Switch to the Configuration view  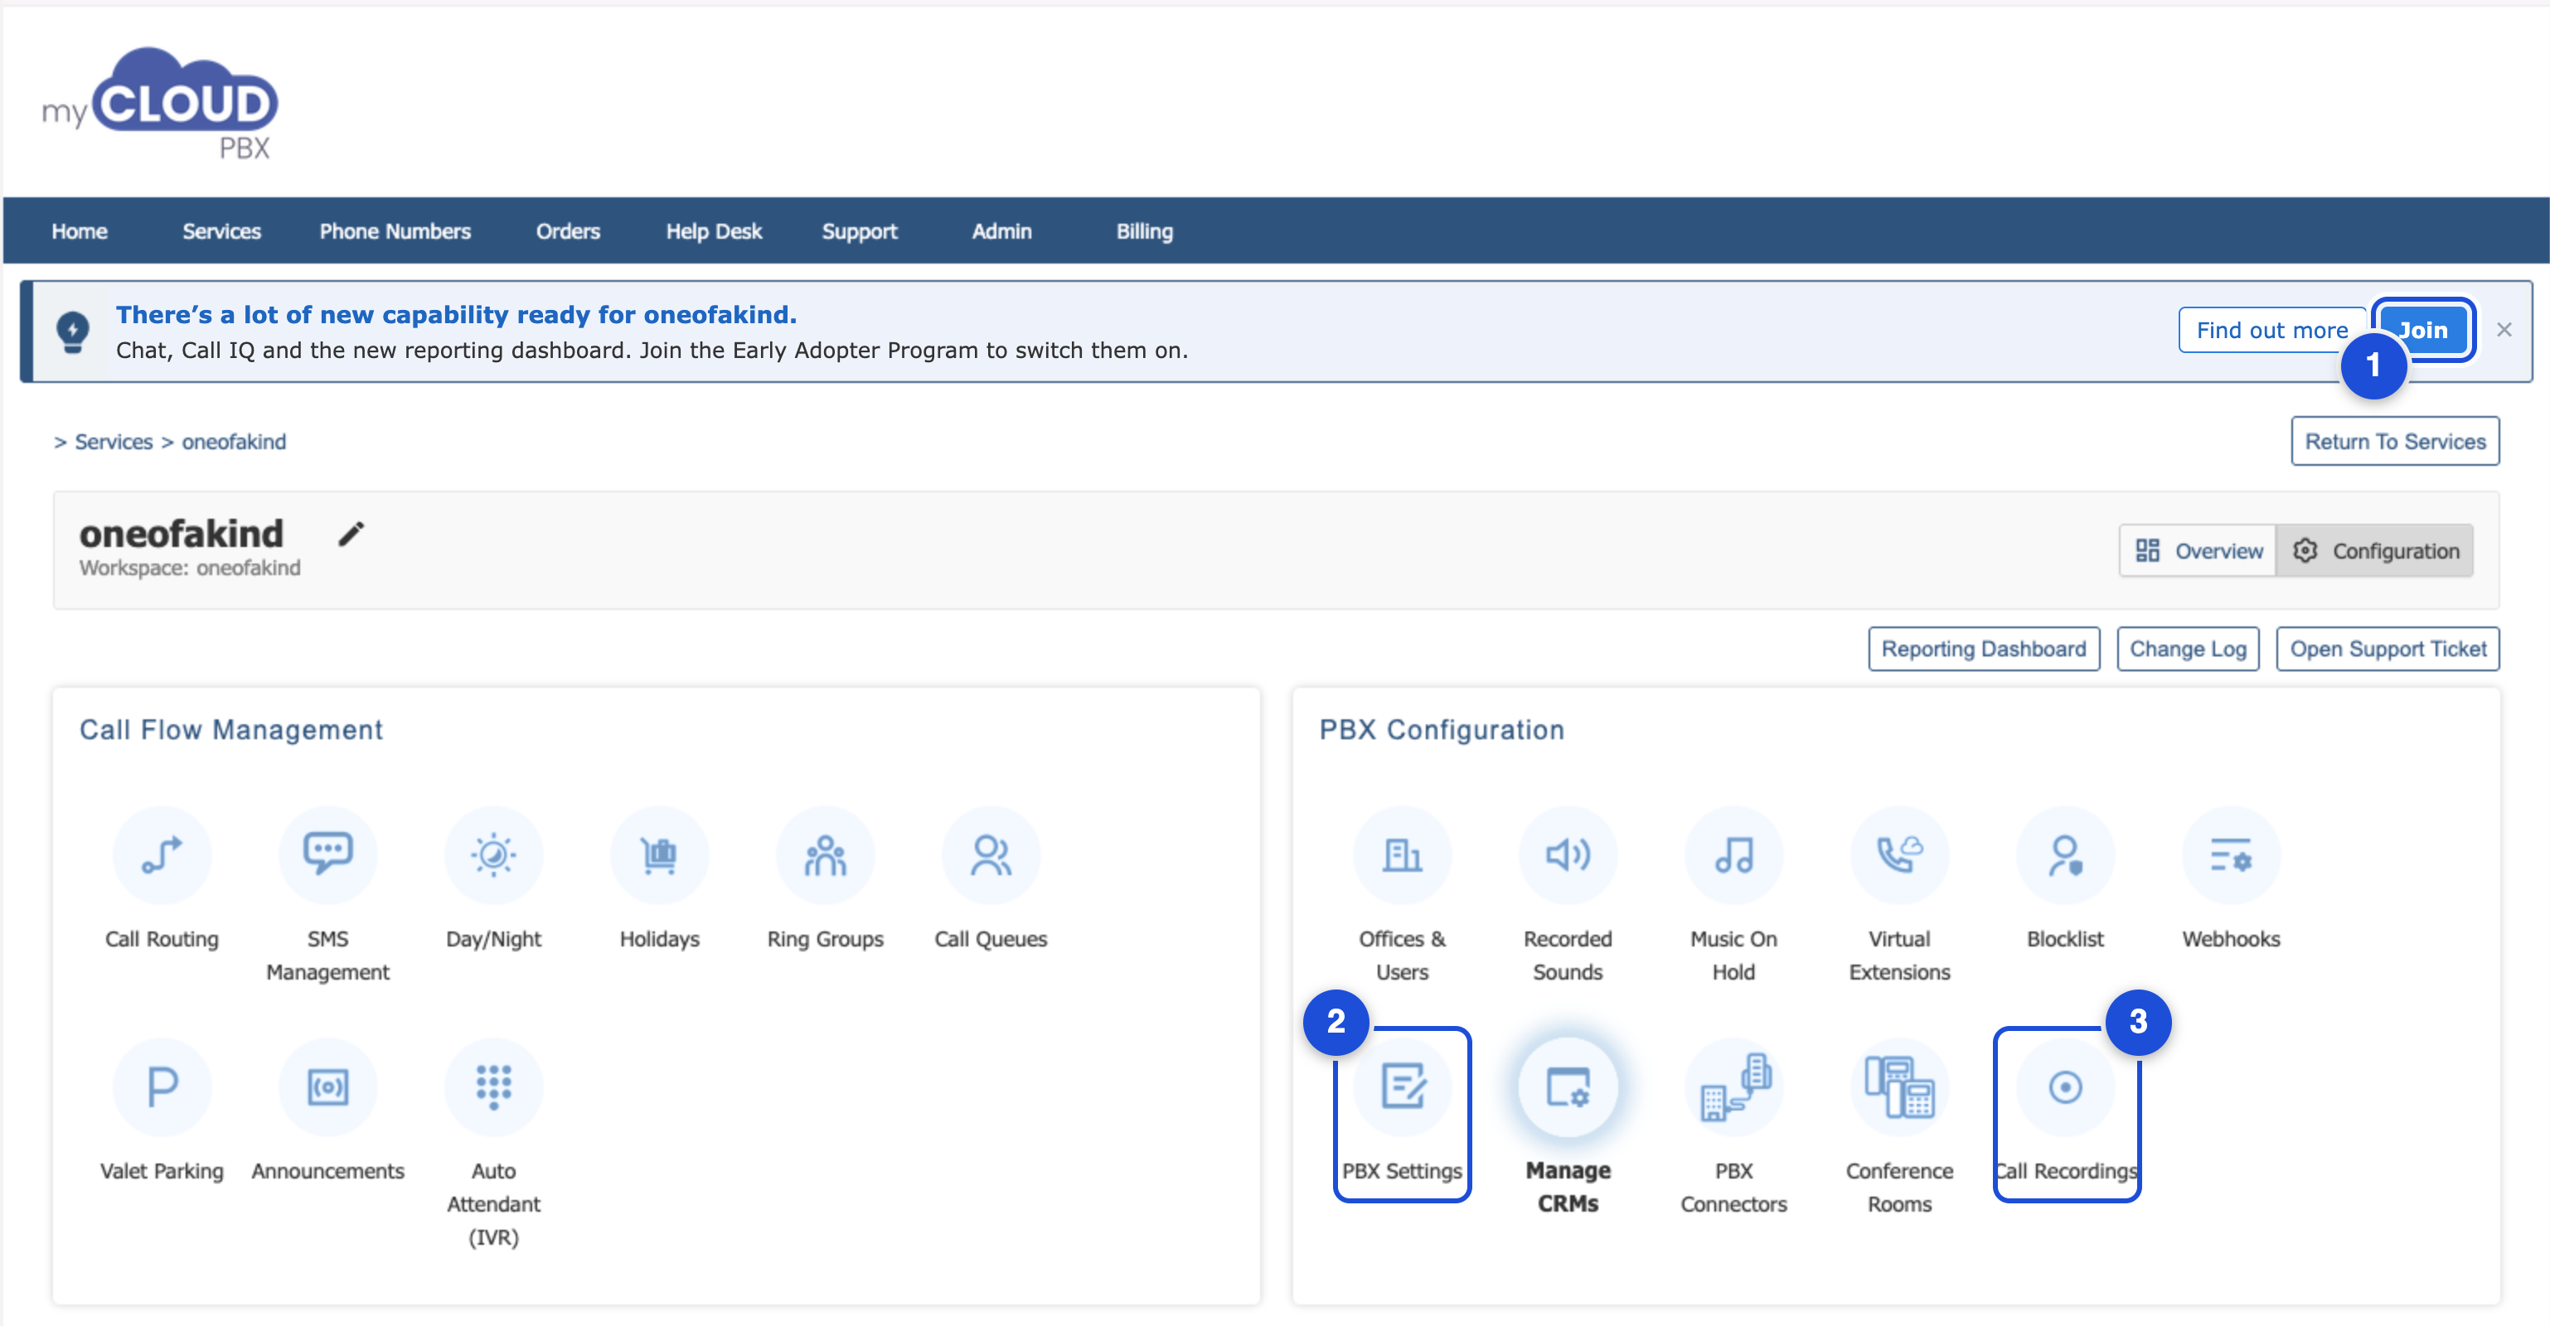click(x=2375, y=550)
